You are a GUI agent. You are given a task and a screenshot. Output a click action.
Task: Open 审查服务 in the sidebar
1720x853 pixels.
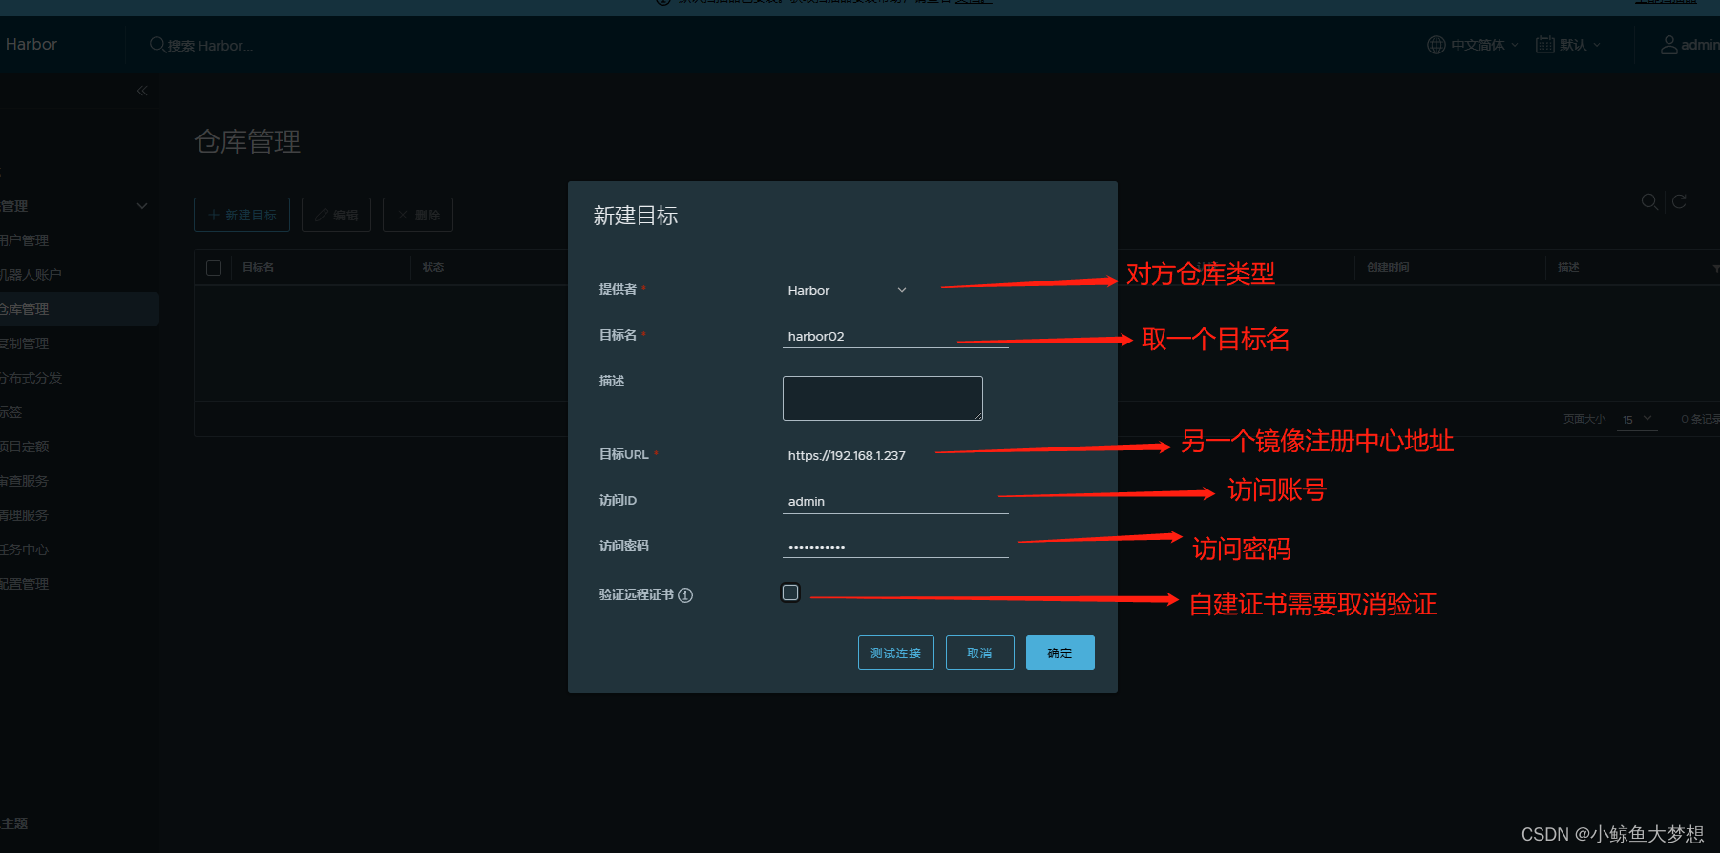click(24, 481)
